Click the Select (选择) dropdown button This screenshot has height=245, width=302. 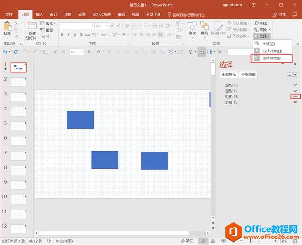click(x=262, y=36)
